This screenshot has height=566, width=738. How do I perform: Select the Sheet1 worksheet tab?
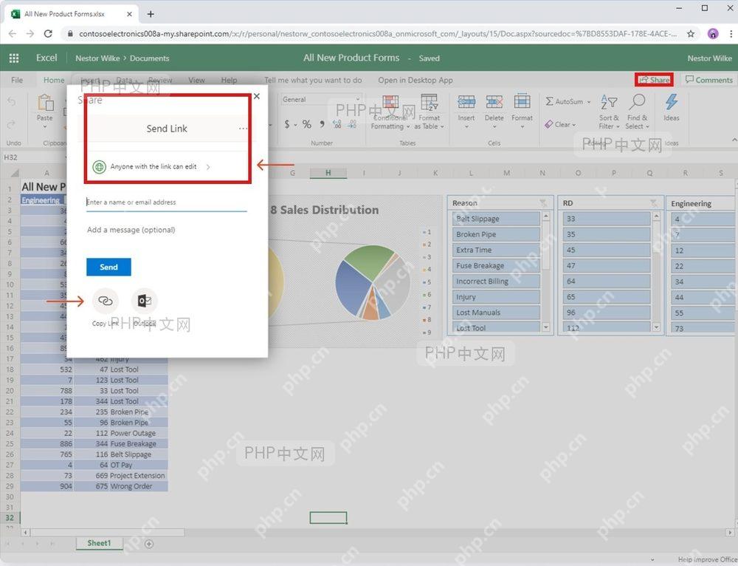pos(100,543)
